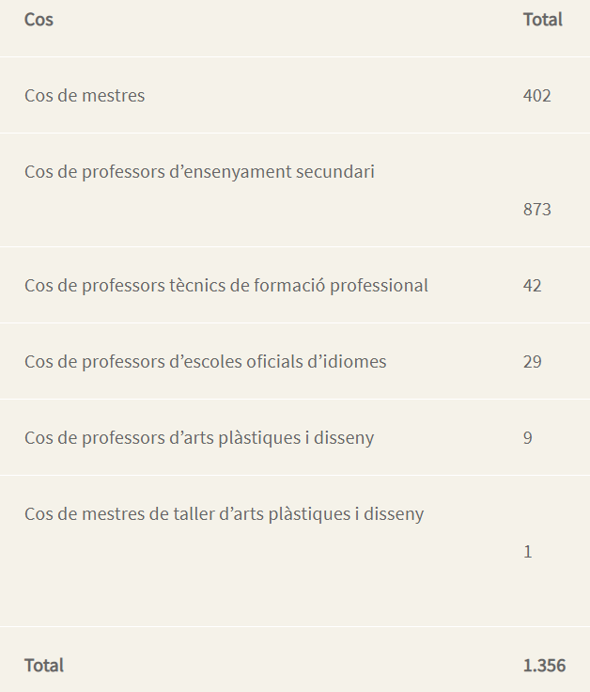590x692 pixels.
Task: Select the Cos de mestres row label
Action: (85, 95)
